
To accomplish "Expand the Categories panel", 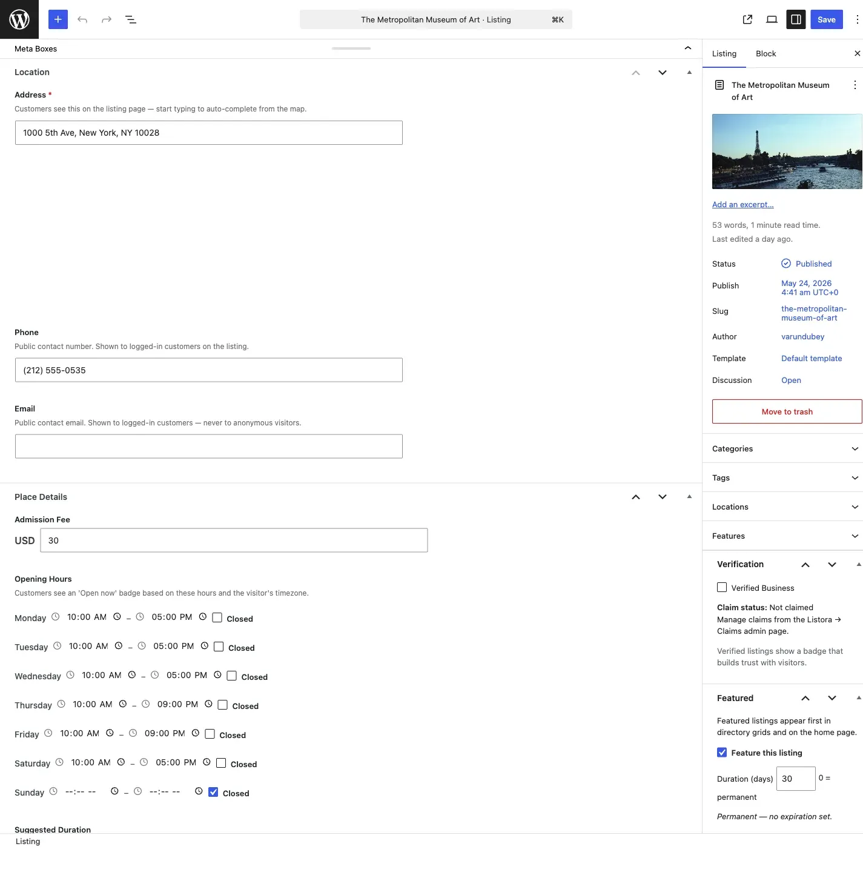I will 782,448.
